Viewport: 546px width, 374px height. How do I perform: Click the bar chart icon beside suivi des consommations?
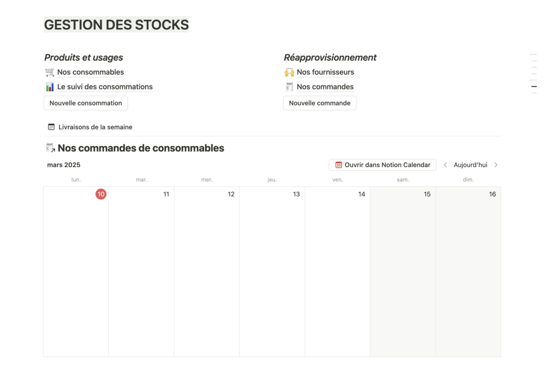pyautogui.click(x=49, y=87)
